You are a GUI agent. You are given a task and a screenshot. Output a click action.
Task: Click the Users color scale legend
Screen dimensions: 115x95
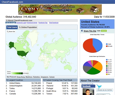click(x=18, y=73)
